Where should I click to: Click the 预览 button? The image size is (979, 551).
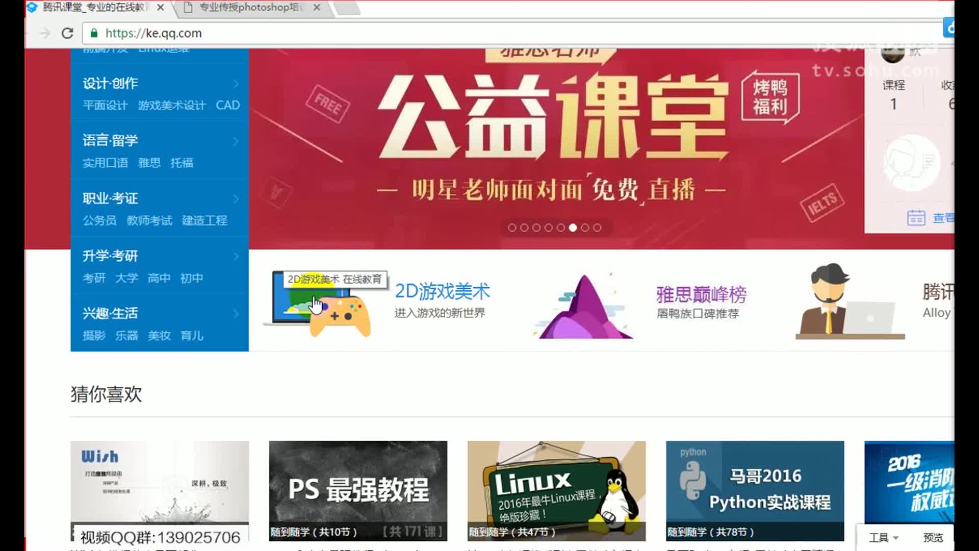pos(933,538)
